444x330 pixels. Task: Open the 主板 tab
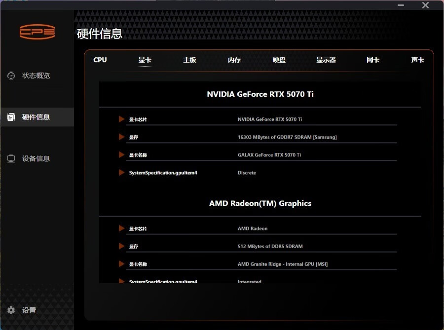pyautogui.click(x=190, y=60)
